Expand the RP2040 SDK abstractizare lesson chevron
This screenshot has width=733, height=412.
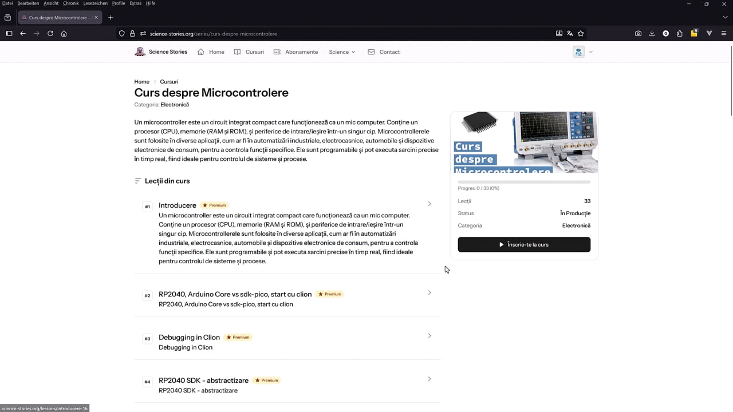click(x=429, y=379)
